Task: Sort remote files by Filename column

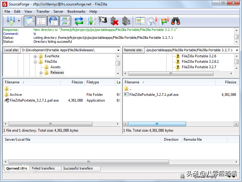Action: pos(169,82)
